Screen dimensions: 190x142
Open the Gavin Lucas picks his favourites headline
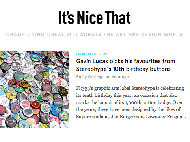click(x=125, y=65)
